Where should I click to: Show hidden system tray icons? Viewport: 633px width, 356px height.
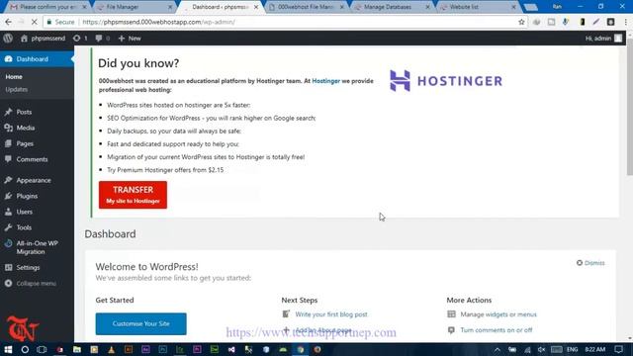497,349
